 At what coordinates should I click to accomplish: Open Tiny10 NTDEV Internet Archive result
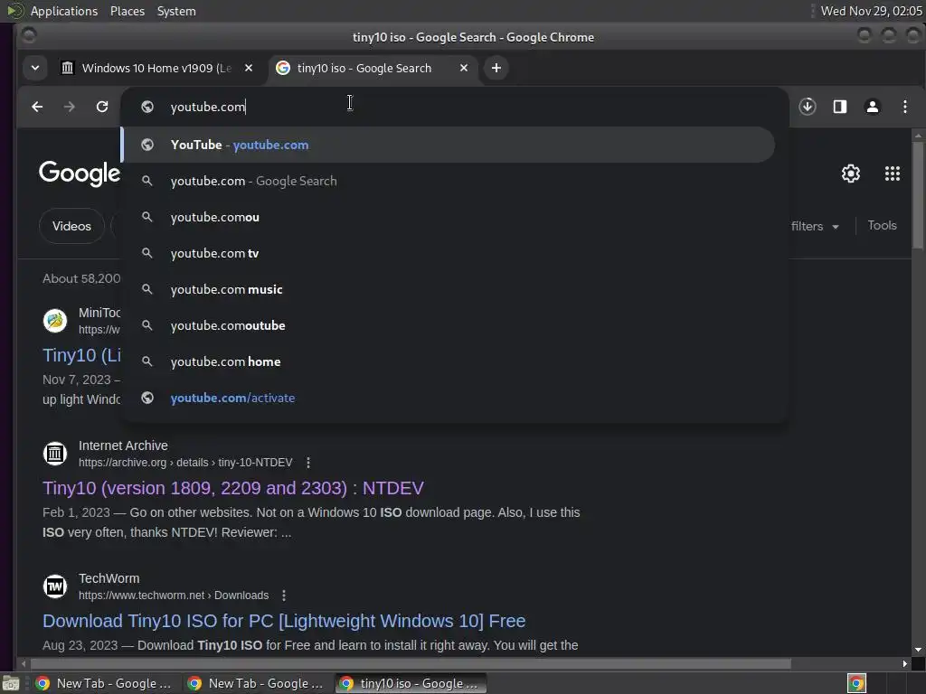[233, 488]
